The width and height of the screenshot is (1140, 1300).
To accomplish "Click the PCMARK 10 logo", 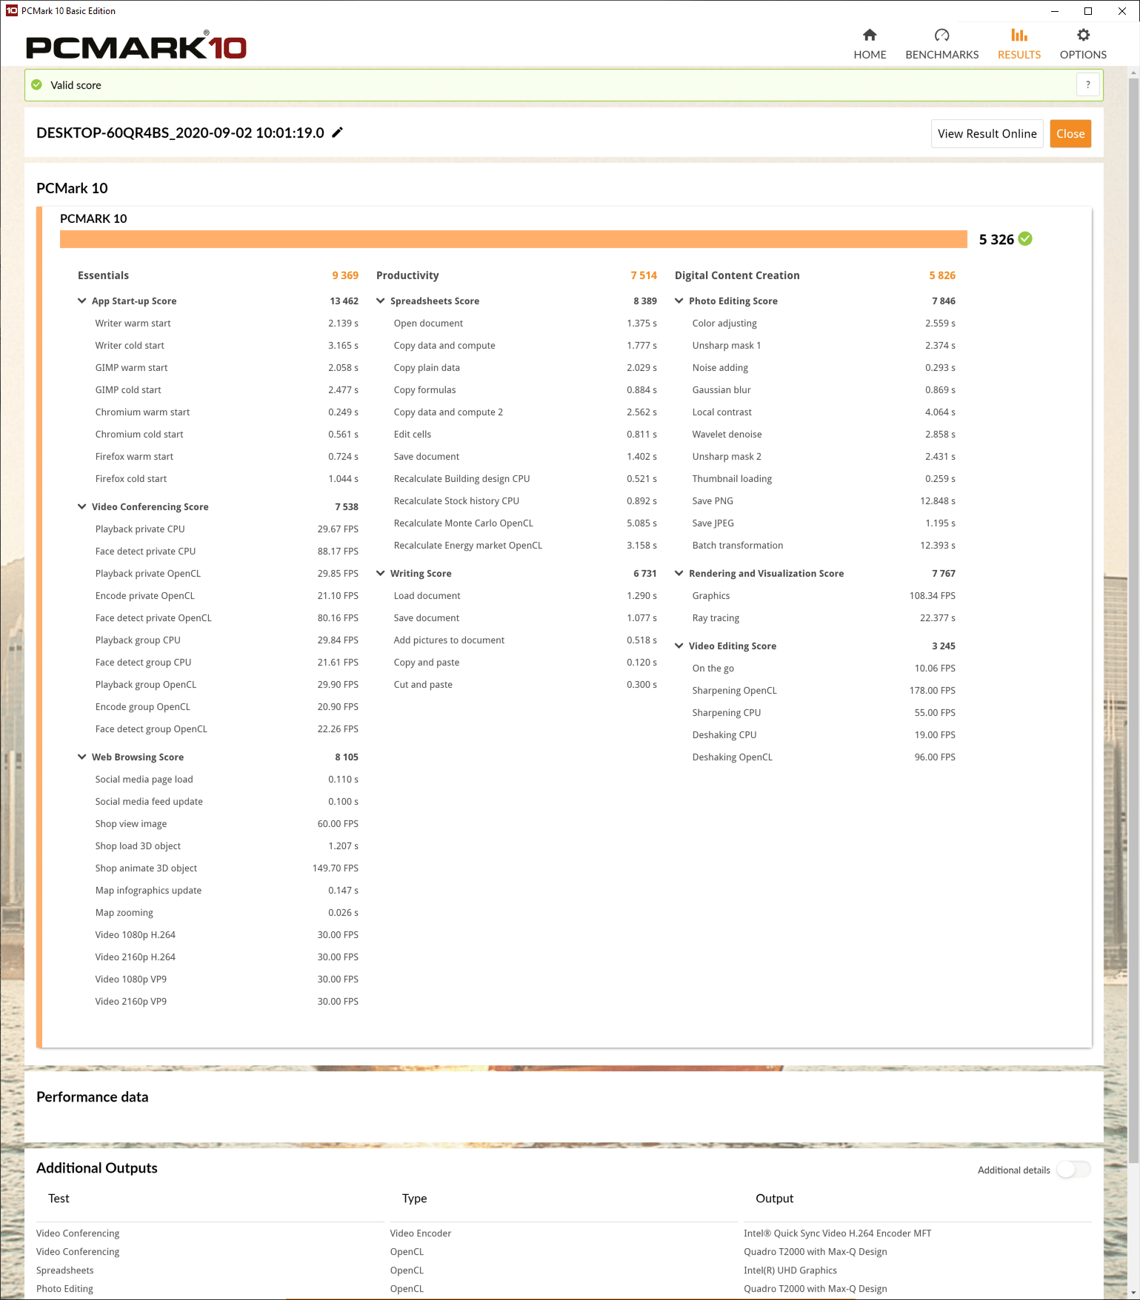I will [x=136, y=46].
